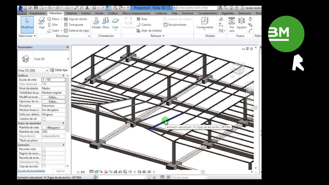This screenshot has width=329, height=185.
Task: Click the Undo arrow in quick access toolbar
Action: (49, 8)
